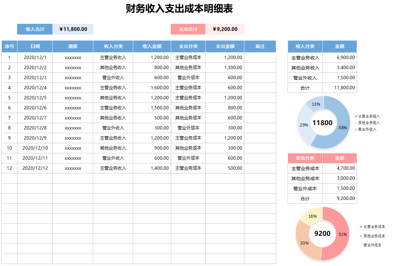Select the 营业外成本 row showing 1,500.00
This screenshot has width=396, height=266.
[x=304, y=188]
